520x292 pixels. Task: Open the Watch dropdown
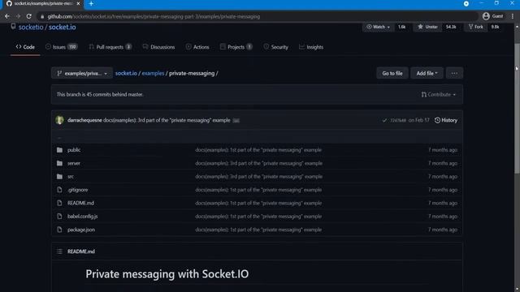(378, 27)
